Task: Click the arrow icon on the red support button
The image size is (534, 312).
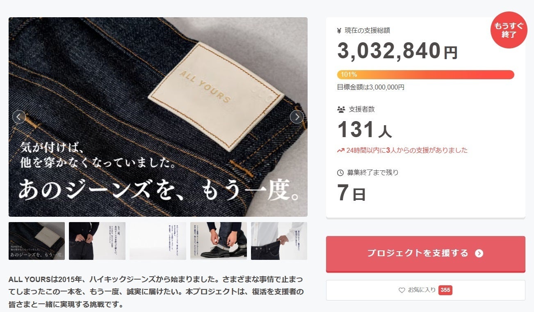Action: coord(479,253)
